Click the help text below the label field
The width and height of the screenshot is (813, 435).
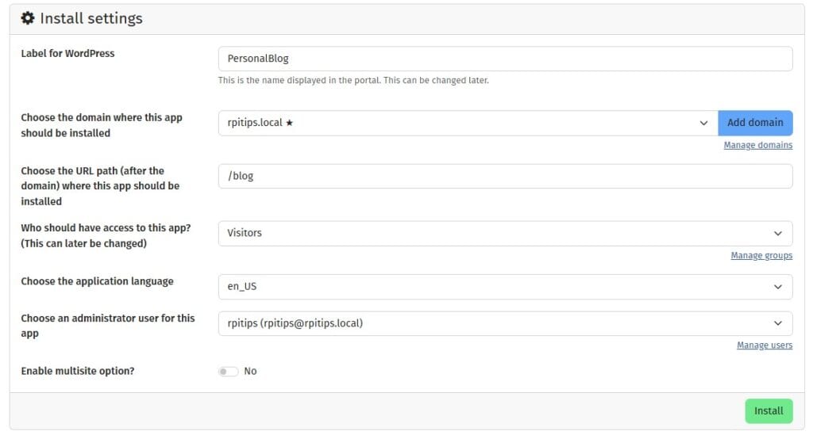(x=353, y=80)
